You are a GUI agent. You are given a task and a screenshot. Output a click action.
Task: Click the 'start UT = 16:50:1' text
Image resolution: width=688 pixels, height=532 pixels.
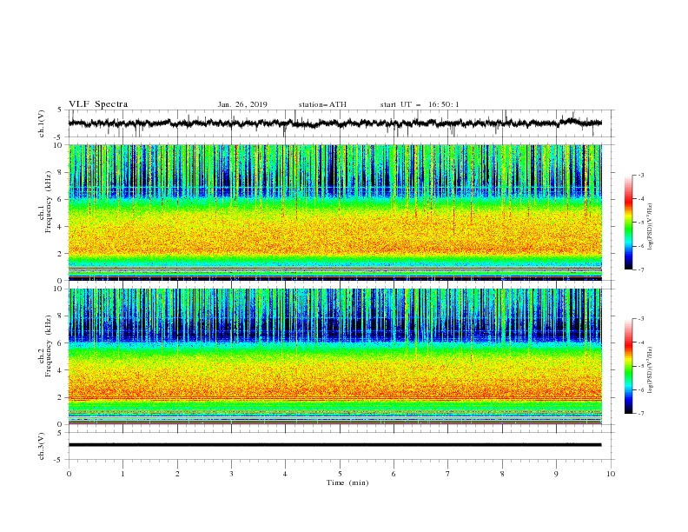tap(420, 104)
